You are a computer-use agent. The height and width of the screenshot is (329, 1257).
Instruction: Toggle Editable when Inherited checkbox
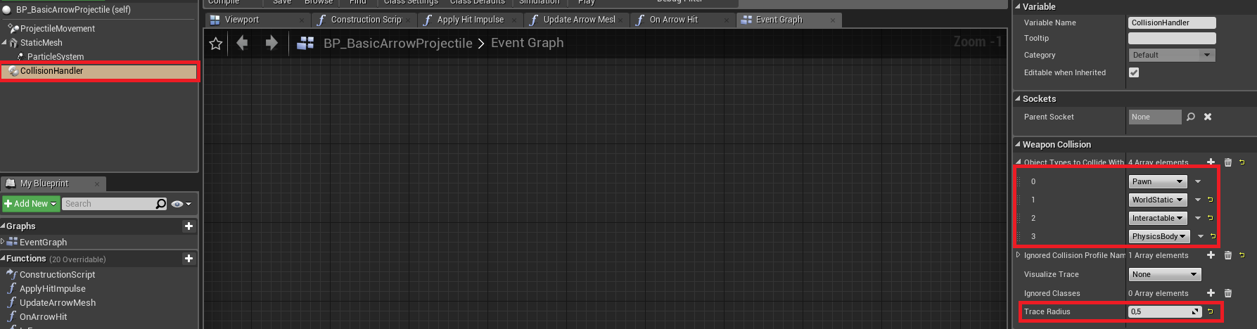point(1134,72)
